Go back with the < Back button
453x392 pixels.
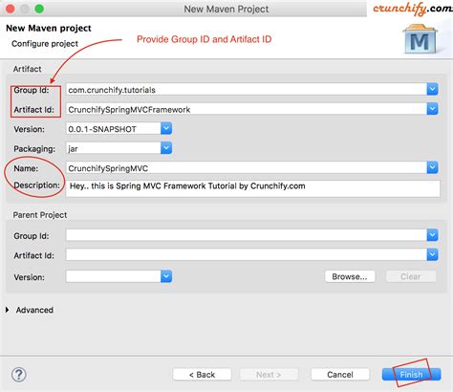(x=202, y=375)
